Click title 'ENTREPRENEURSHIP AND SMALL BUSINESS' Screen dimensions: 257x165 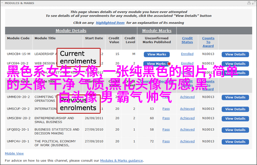pyautogui.click(x=54, y=120)
